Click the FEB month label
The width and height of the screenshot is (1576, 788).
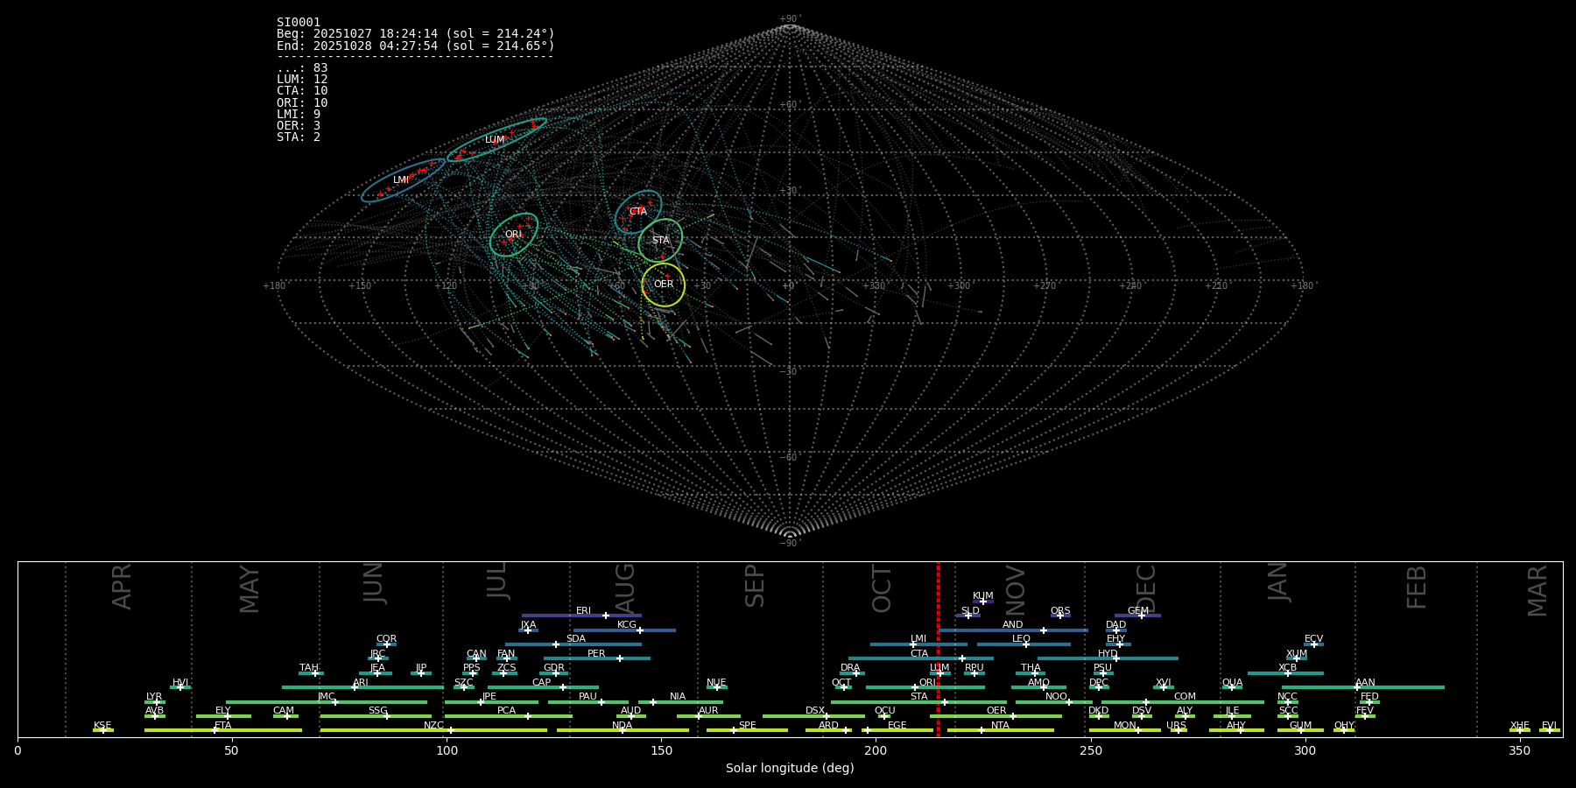click(1417, 587)
